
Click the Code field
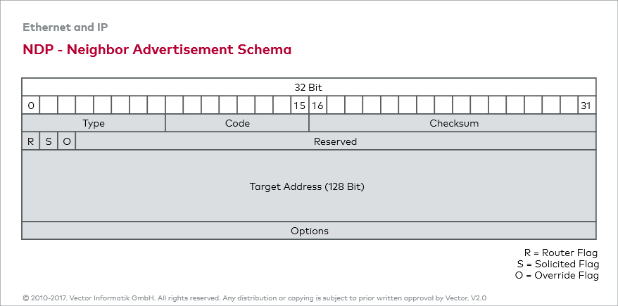click(x=237, y=123)
